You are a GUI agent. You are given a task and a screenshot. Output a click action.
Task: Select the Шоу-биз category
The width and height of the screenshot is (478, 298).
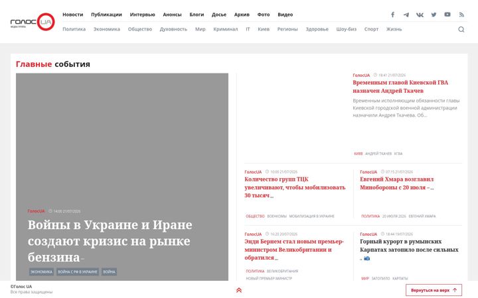[347, 29]
